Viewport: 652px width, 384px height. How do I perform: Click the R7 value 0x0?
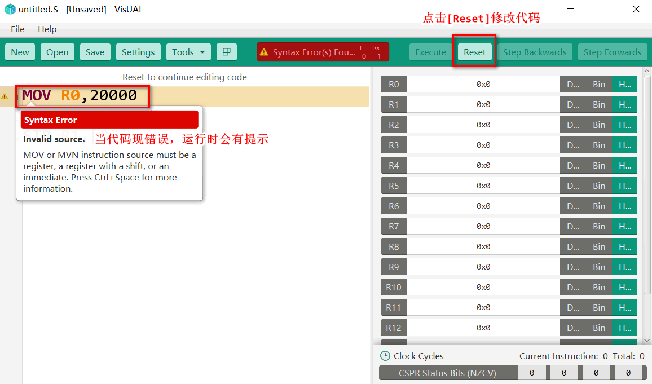(483, 227)
